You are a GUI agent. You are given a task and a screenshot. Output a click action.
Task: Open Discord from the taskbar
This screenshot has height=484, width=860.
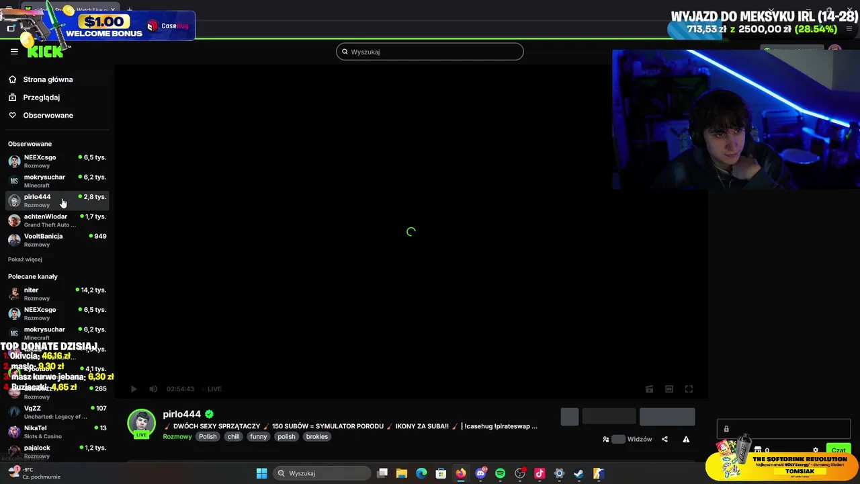(480, 473)
